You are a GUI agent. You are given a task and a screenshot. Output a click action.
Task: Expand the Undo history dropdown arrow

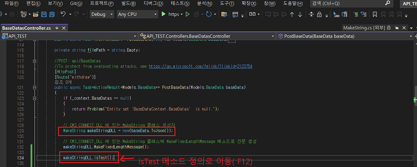70,14
